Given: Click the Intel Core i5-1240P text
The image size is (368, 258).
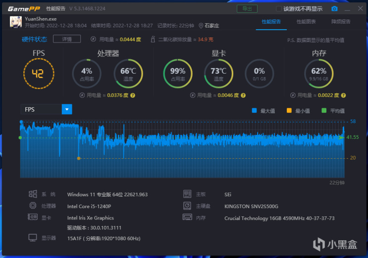Looking at the screenshot, I should pos(89,206).
